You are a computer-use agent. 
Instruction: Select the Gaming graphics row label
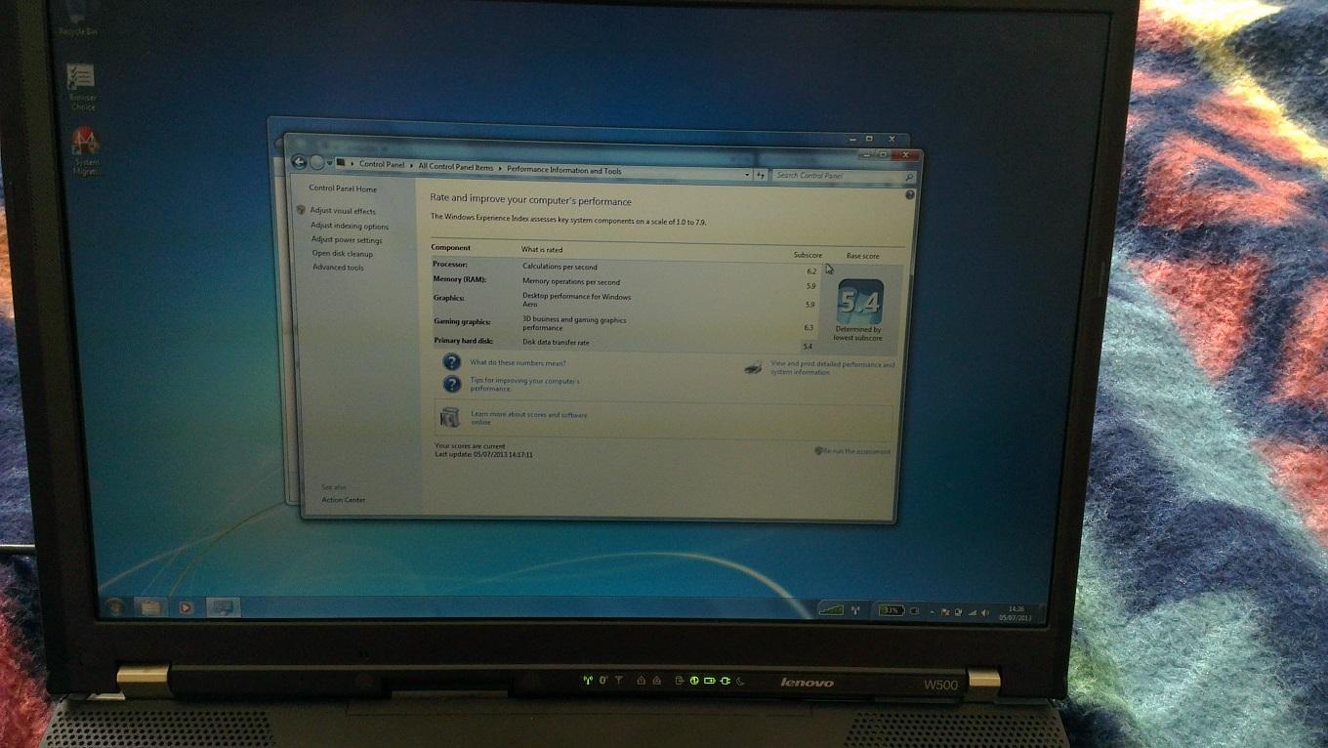point(462,320)
